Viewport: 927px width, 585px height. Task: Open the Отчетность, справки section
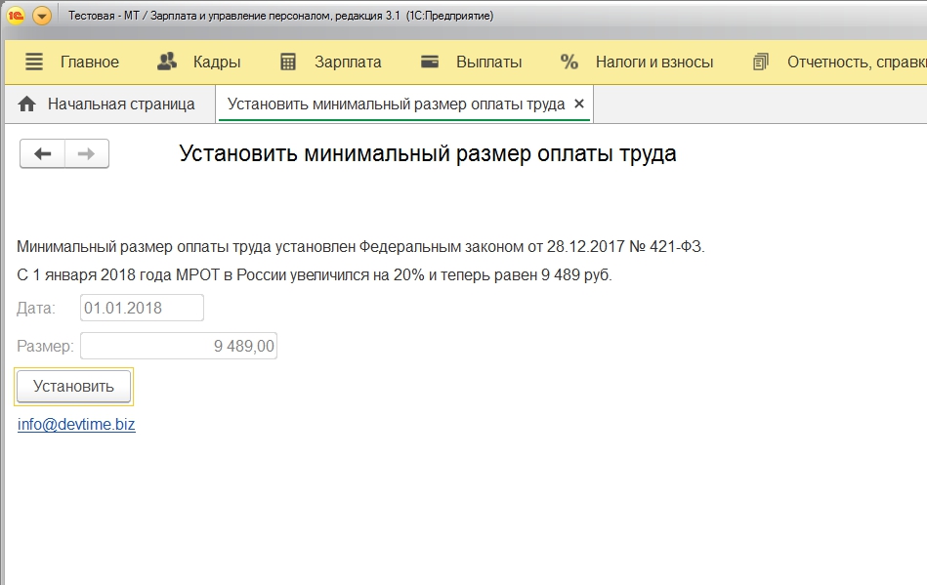(857, 63)
